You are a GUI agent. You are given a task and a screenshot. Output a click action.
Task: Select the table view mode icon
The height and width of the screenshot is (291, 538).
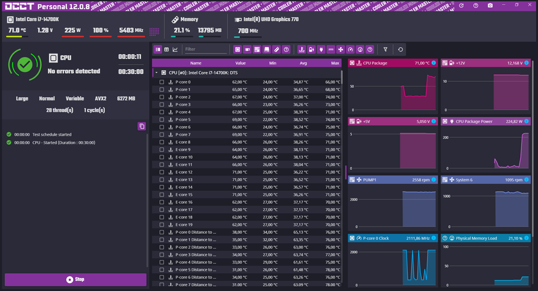[x=166, y=49]
